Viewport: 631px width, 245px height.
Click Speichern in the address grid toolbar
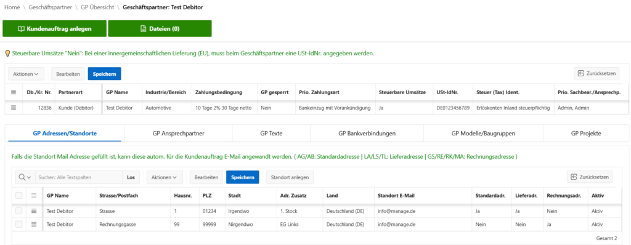click(x=243, y=177)
